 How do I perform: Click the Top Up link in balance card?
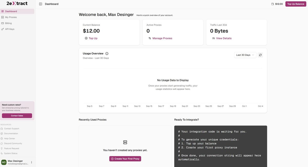[91, 38]
